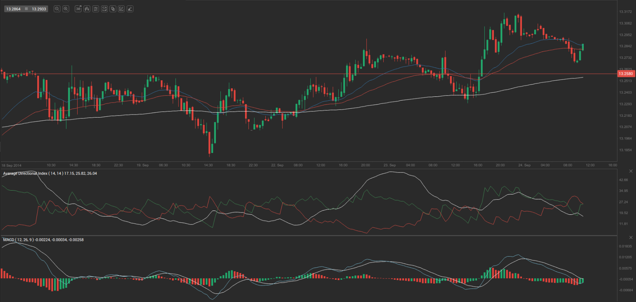Click the 13.2864 bid price display

tap(13, 9)
